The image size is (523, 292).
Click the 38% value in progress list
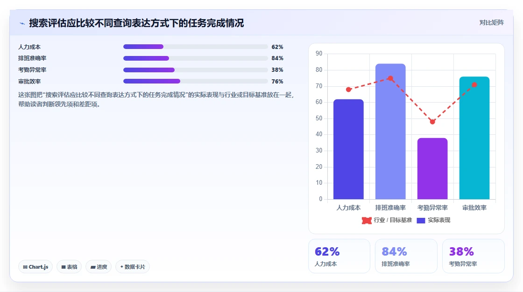[x=277, y=70]
